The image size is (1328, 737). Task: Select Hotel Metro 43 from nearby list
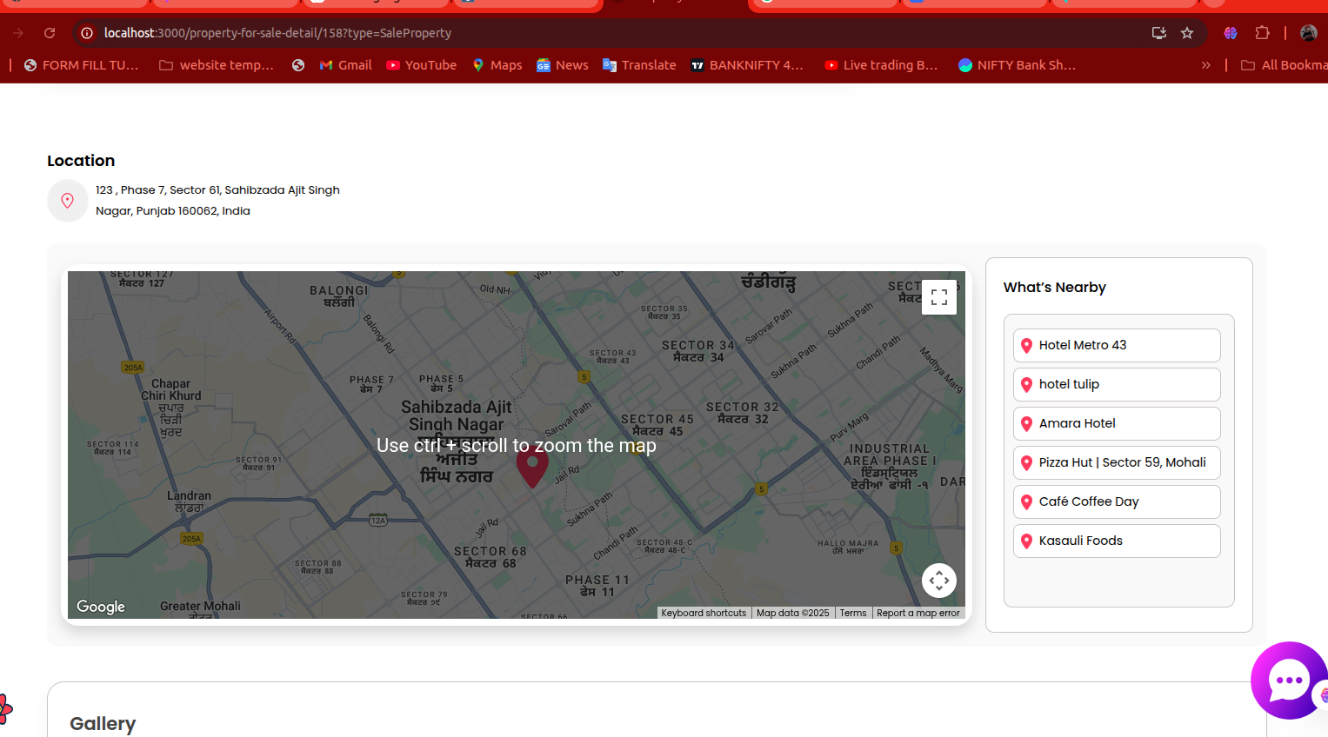point(1116,345)
